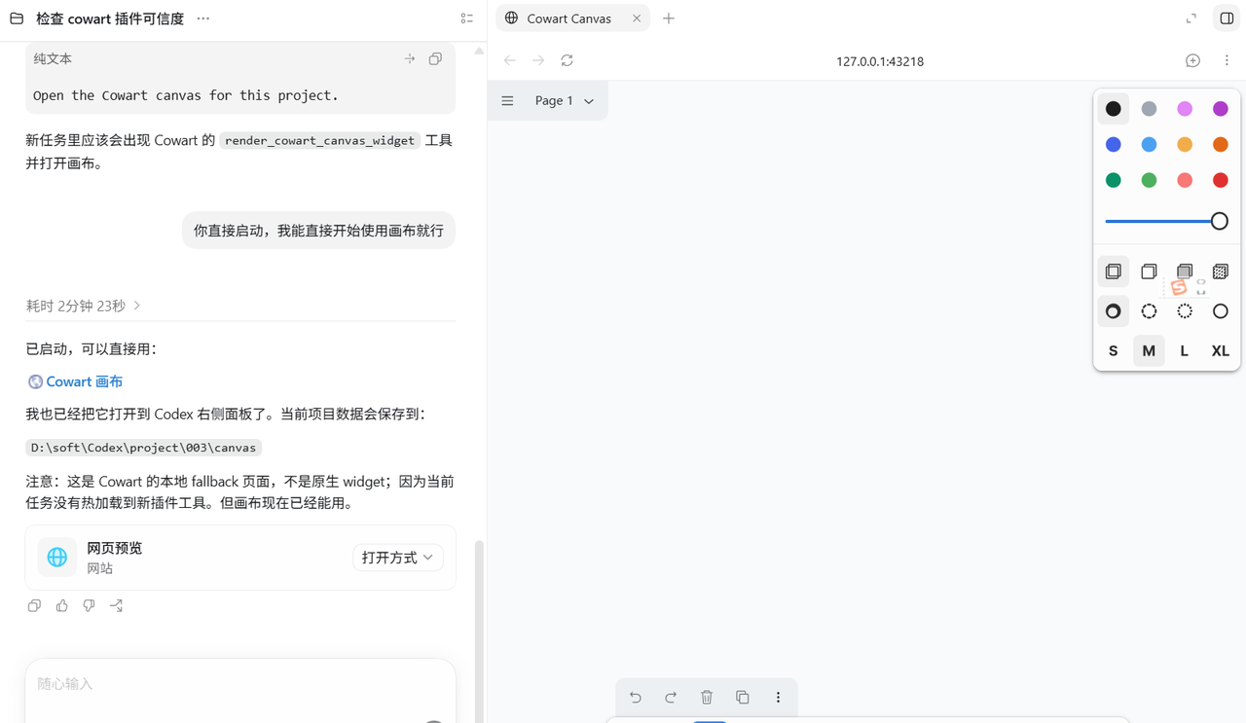The width and height of the screenshot is (1246, 723).
Task: Choose size S
Action: point(1114,351)
